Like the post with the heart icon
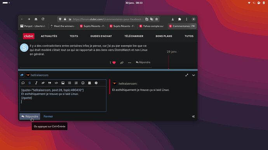This screenshot has height=150, width=268. 114,63
